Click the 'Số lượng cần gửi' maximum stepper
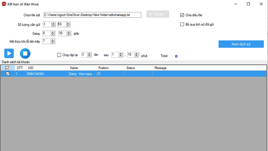Image resolution: width=268 pixels, height=151 pixels. (62, 24)
